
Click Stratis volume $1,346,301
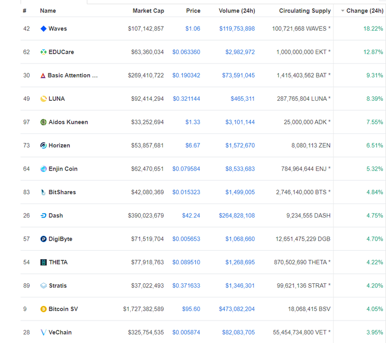(x=240, y=285)
